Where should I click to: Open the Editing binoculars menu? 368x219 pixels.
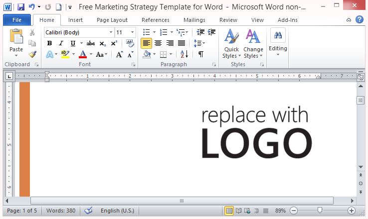[278, 42]
